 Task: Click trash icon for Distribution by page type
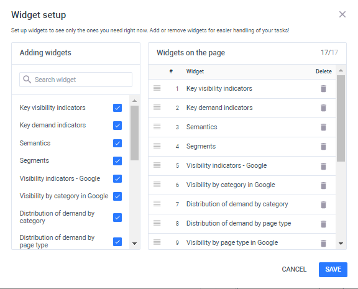323,224
